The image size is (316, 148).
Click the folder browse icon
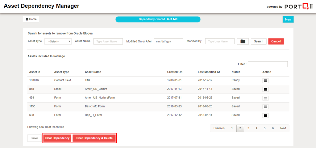[243, 42]
